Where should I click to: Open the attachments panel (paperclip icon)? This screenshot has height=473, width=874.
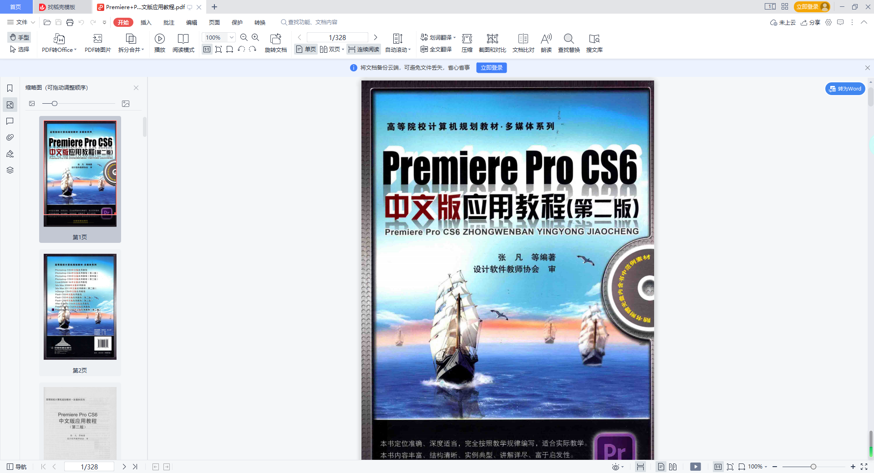[10, 137]
